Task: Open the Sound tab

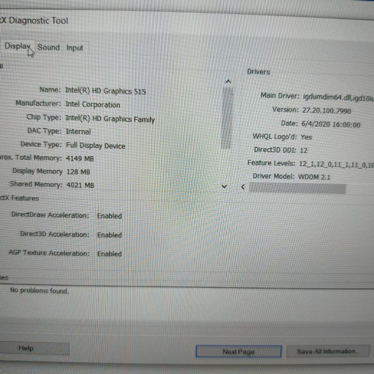Action: click(49, 48)
